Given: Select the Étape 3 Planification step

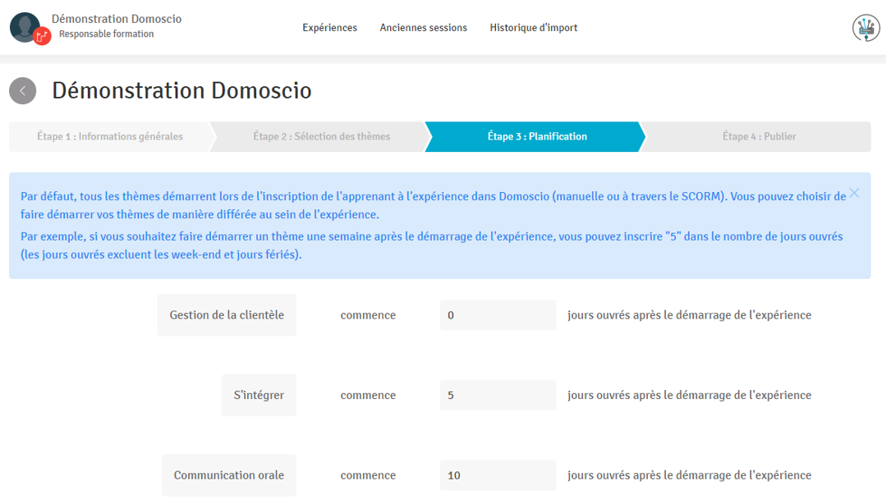Looking at the screenshot, I should 536,137.
